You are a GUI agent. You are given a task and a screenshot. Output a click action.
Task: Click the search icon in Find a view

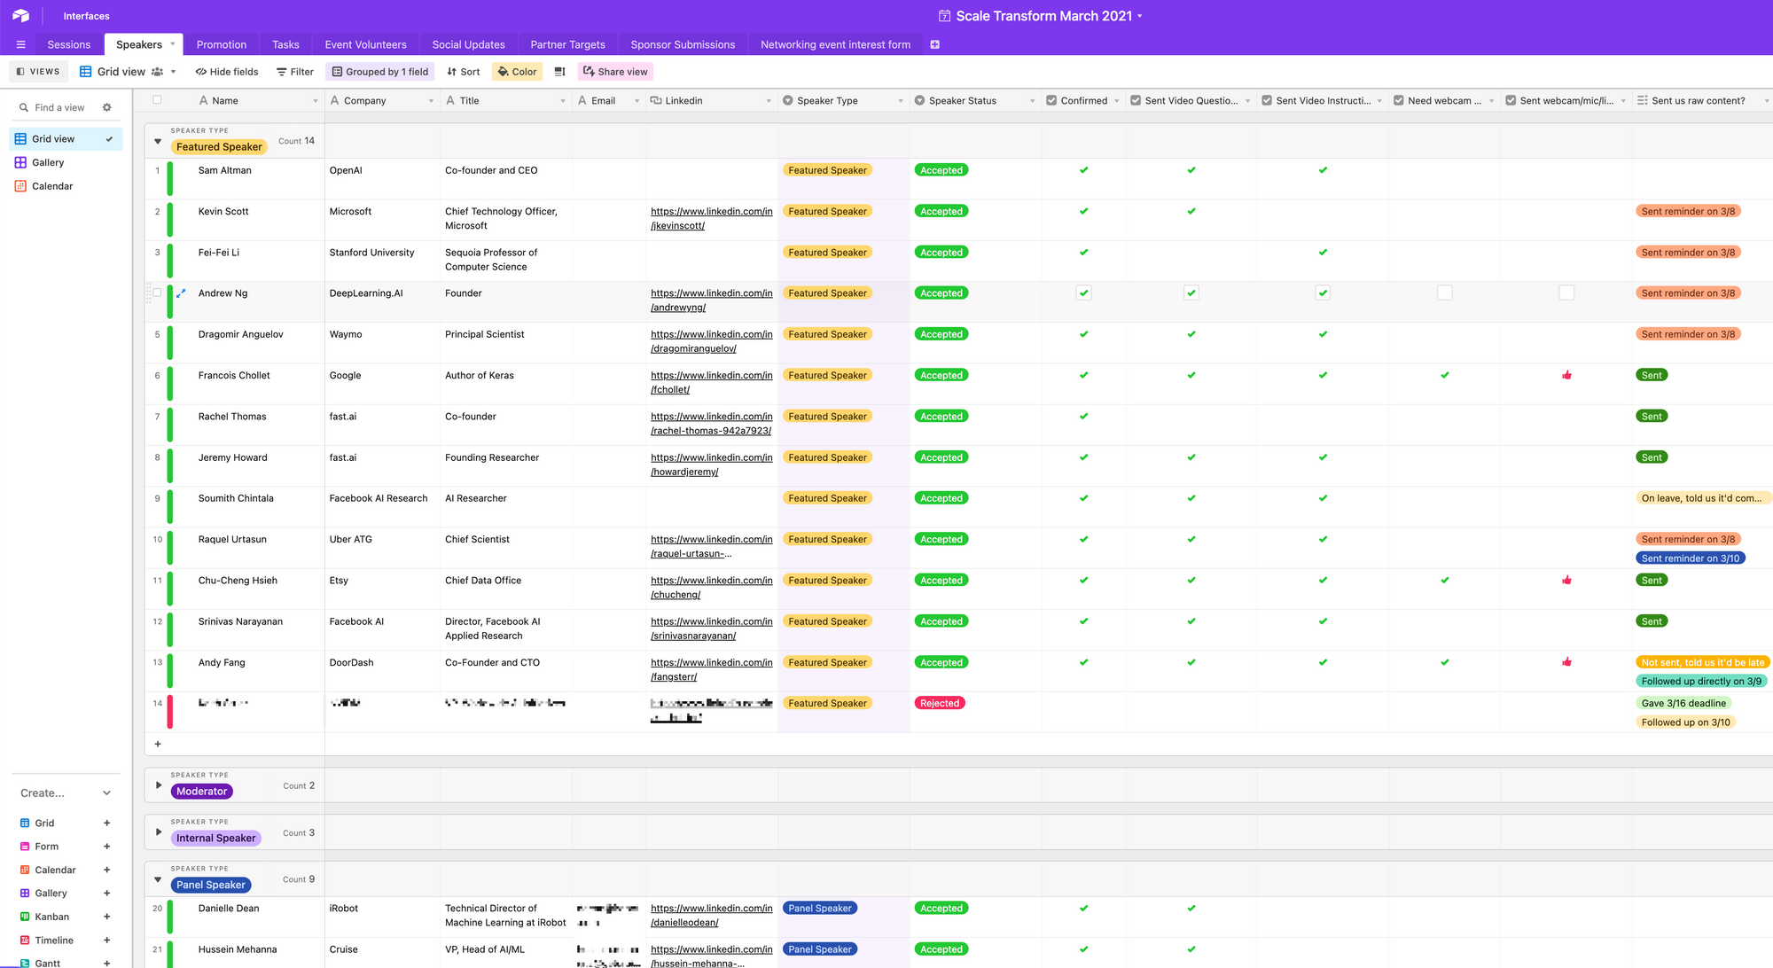pyautogui.click(x=24, y=107)
